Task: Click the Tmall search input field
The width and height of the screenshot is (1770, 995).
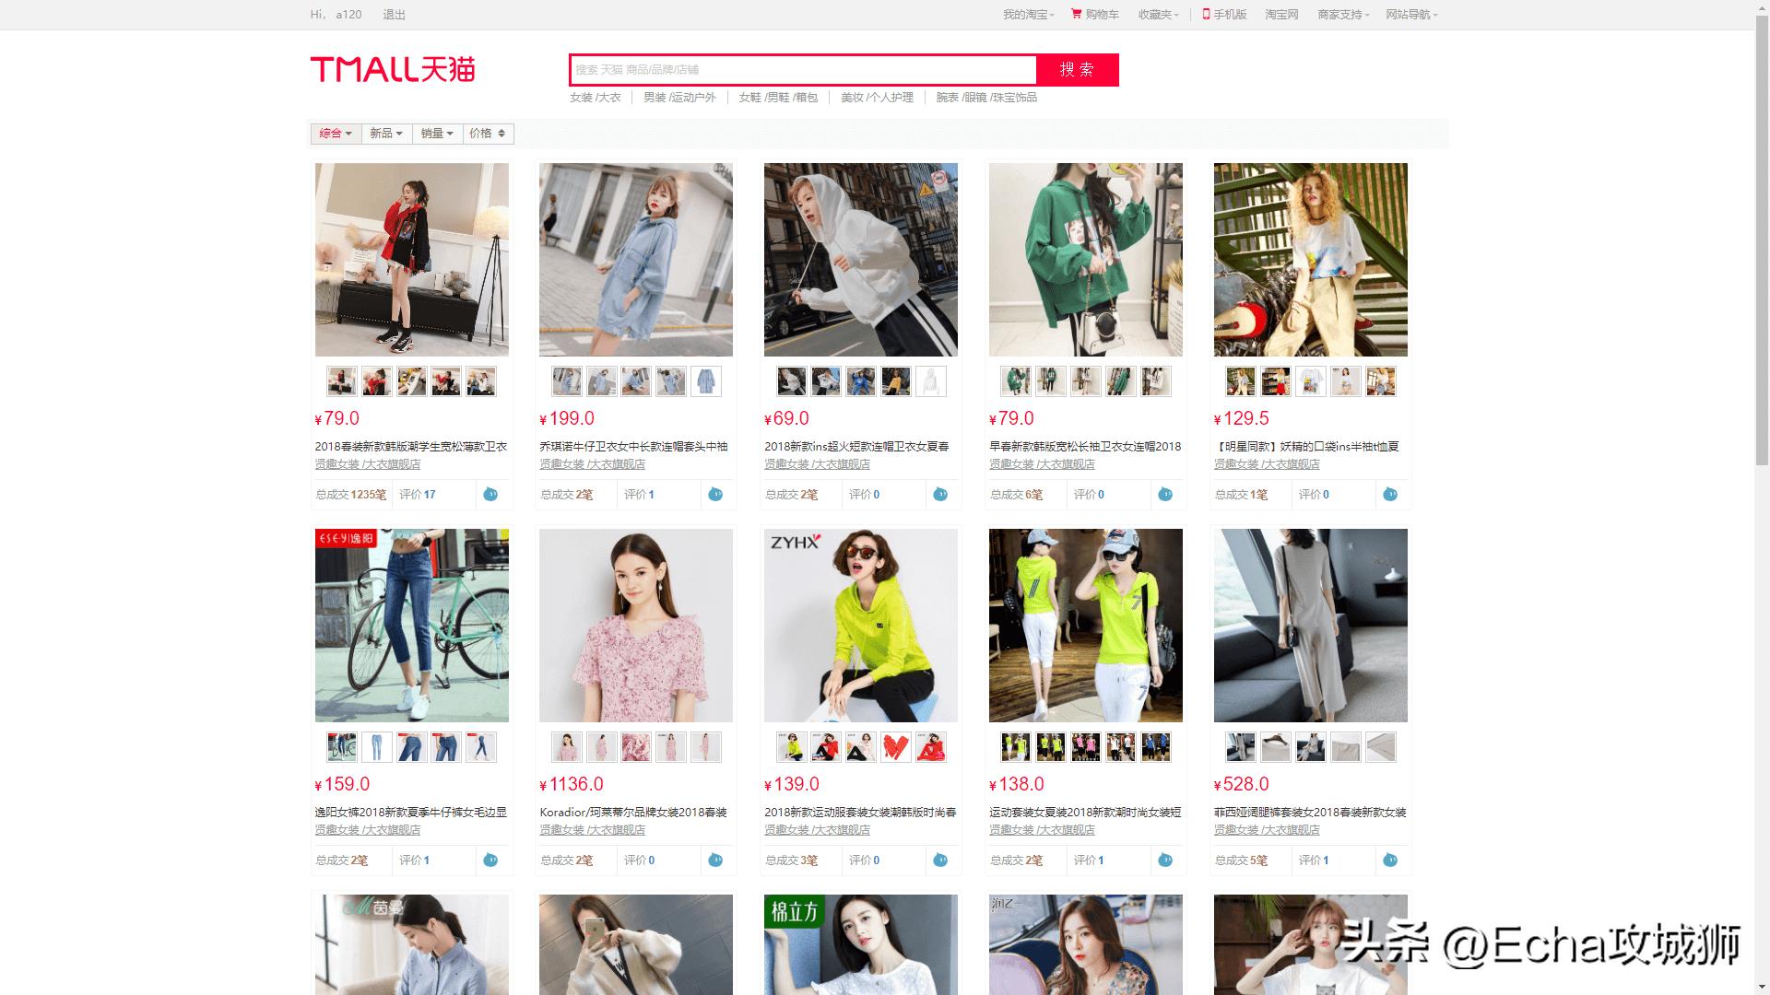Action: 803,70
